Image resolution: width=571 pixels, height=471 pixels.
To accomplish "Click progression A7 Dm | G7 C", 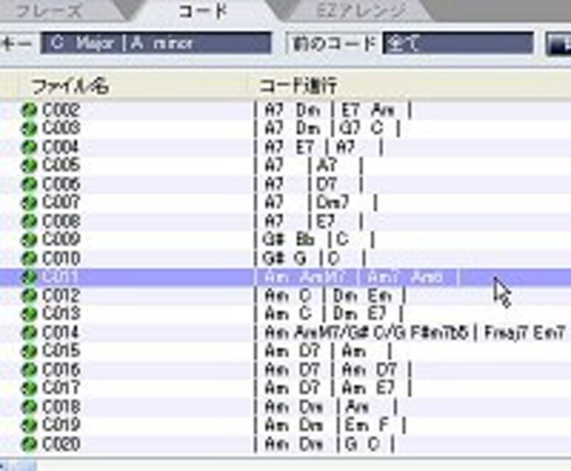I will click(327, 128).
